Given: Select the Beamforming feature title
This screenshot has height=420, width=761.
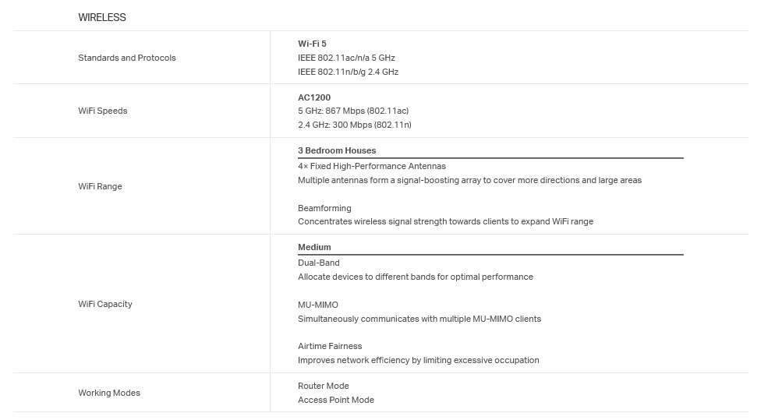Looking at the screenshot, I should pos(324,208).
